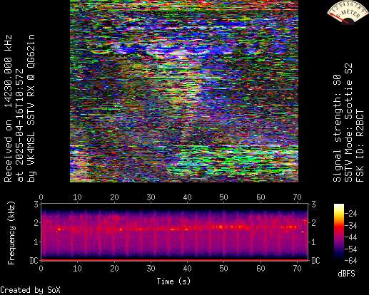This screenshot has width=369, height=295.
Task: Click the Time (s) axis label
Action: click(173, 281)
